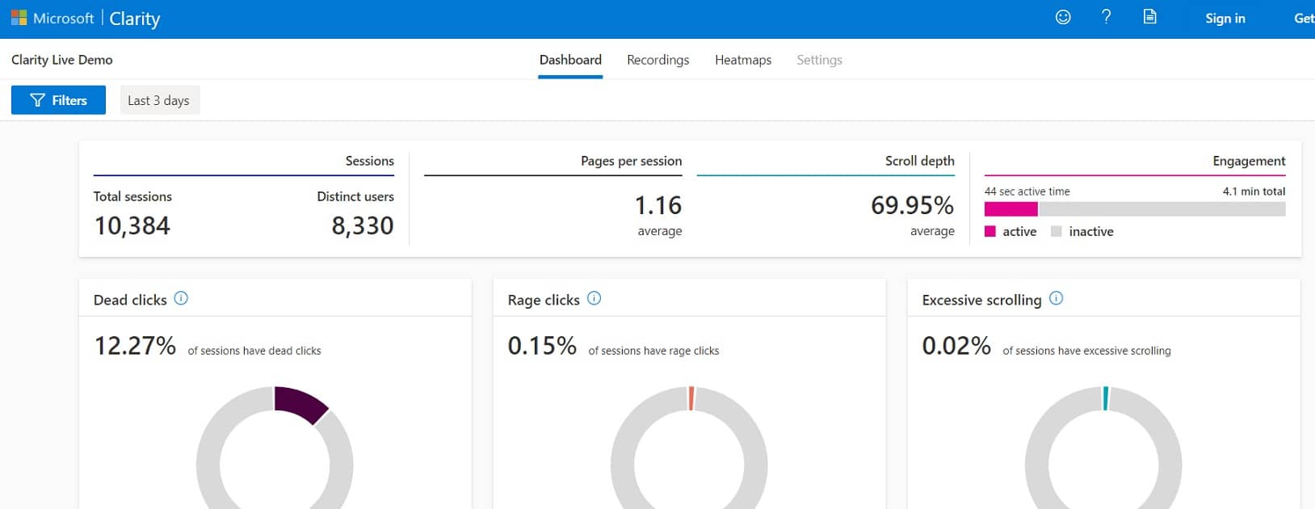1315x509 pixels.
Task: Click the Total sessions label
Action: 132,196
